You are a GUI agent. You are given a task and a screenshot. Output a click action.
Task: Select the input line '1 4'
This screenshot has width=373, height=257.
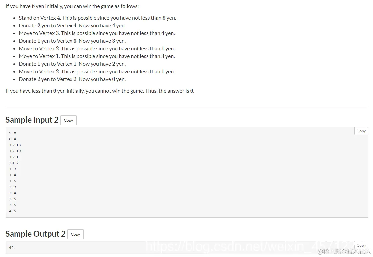[13, 175]
